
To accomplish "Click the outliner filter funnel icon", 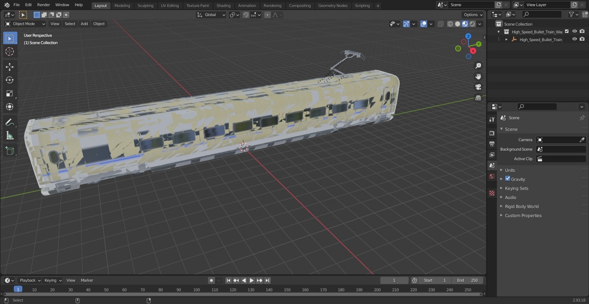I will 571,14.
